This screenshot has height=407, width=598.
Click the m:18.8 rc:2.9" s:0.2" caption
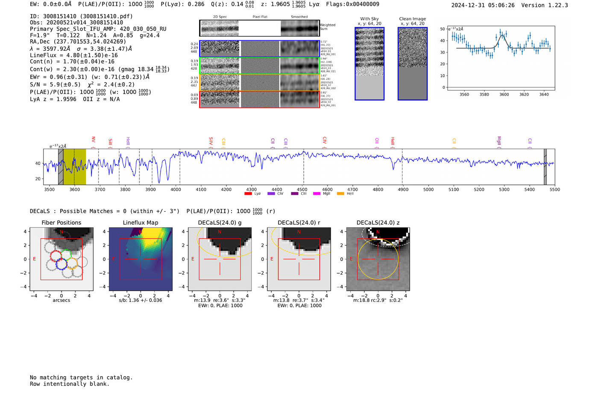378,300
